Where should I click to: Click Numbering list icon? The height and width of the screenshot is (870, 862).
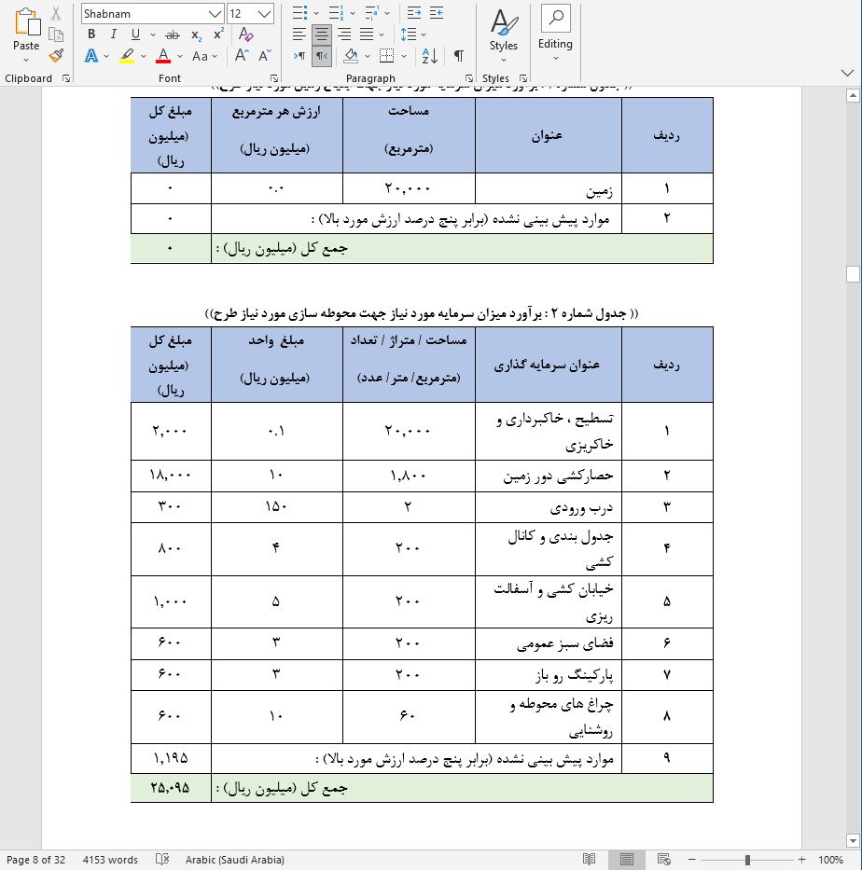(336, 13)
